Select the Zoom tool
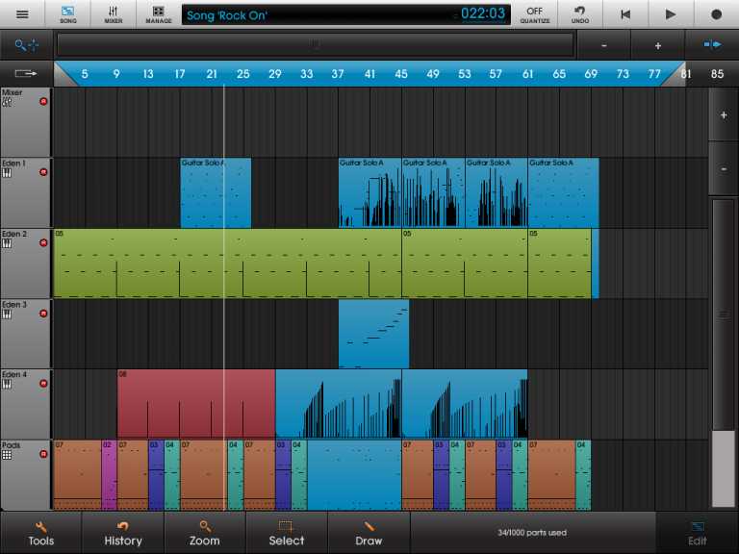The image size is (739, 554). 205,533
